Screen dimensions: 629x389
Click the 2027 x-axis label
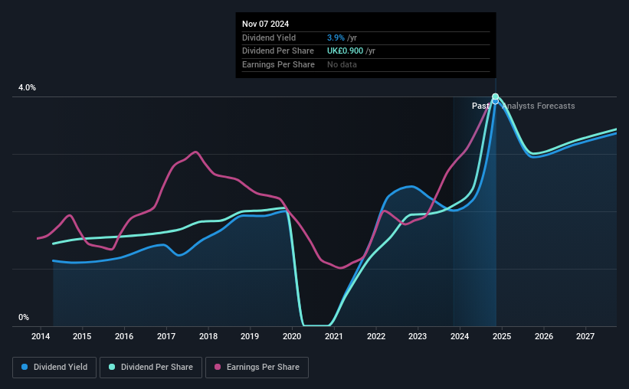coord(585,336)
